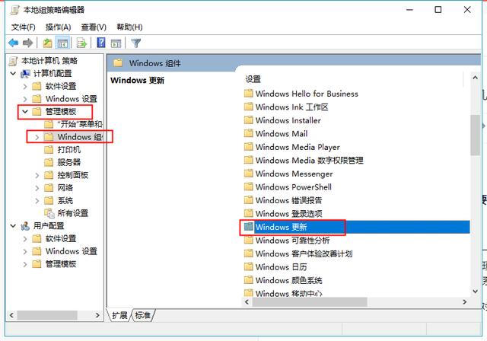
Task: Click the Windows 组件 header folder icon
Action: point(118,63)
